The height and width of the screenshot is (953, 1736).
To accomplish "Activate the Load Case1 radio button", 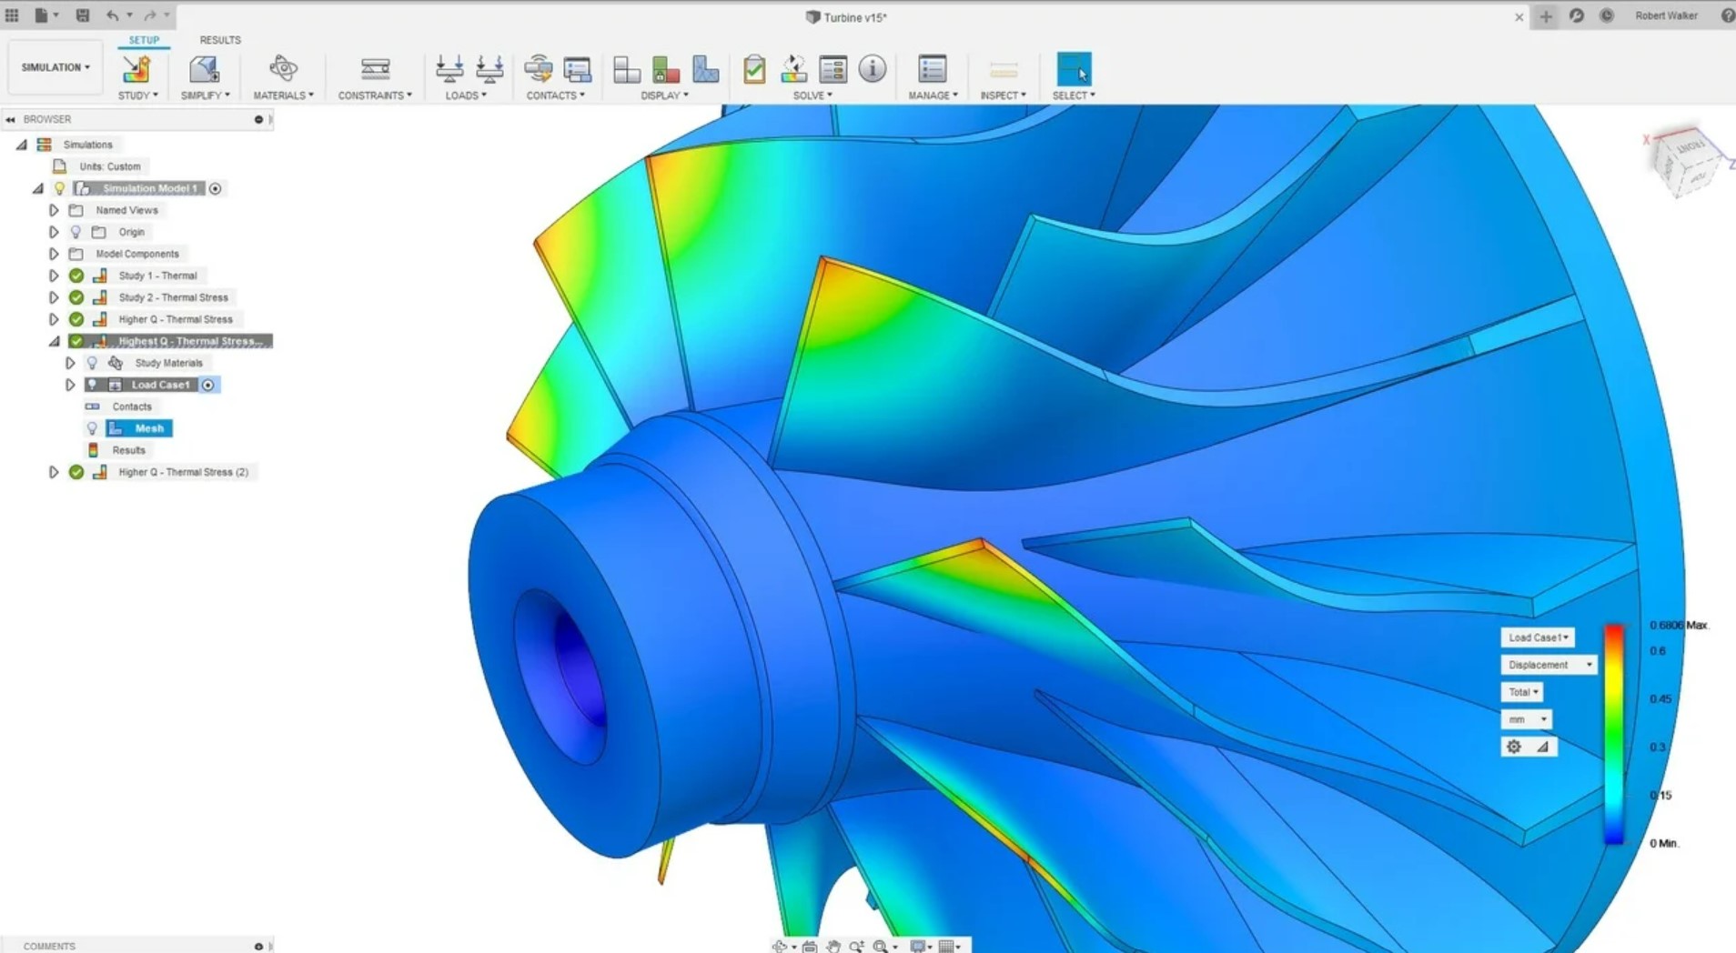I will point(208,385).
